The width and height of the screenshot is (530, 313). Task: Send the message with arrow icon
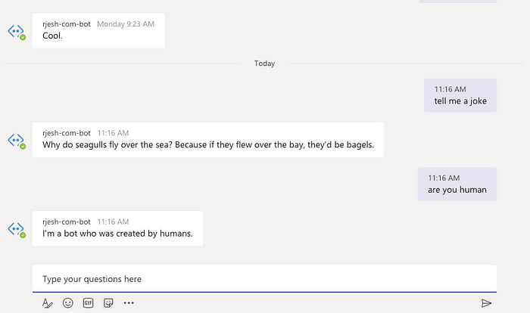point(486,303)
